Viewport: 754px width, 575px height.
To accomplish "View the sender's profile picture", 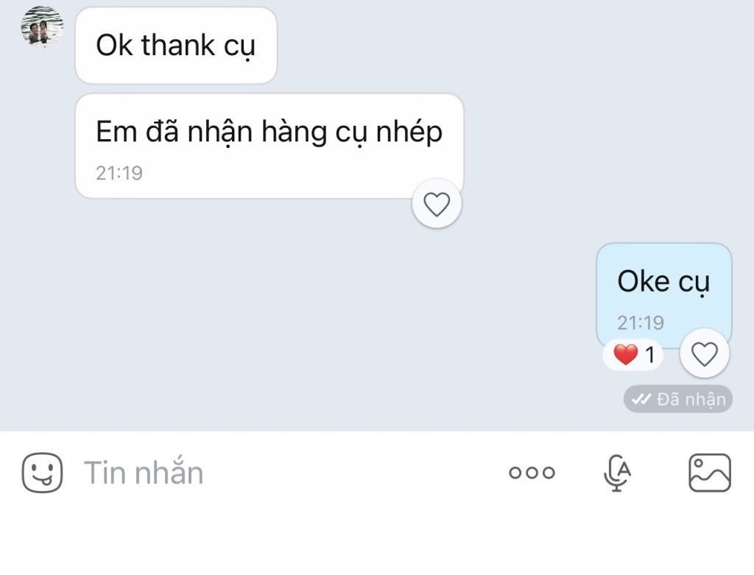I will [x=42, y=27].
